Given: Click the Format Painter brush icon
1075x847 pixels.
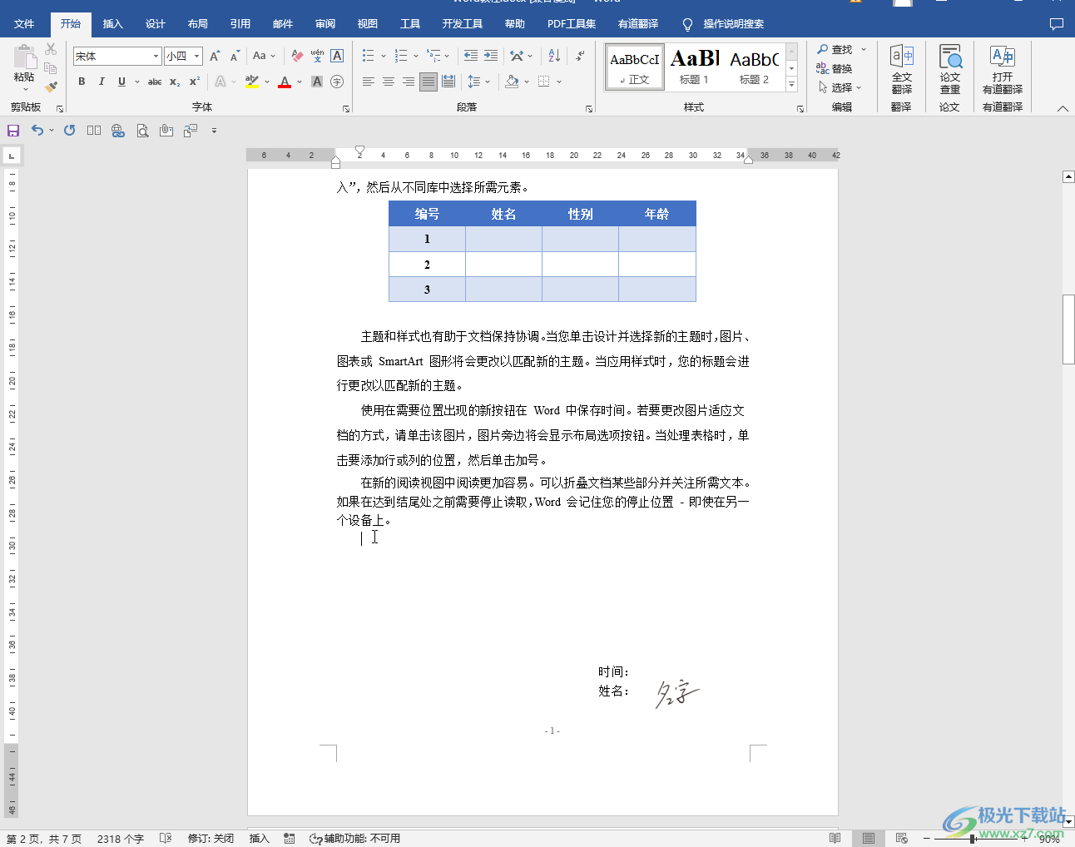Looking at the screenshot, I should pyautogui.click(x=51, y=86).
